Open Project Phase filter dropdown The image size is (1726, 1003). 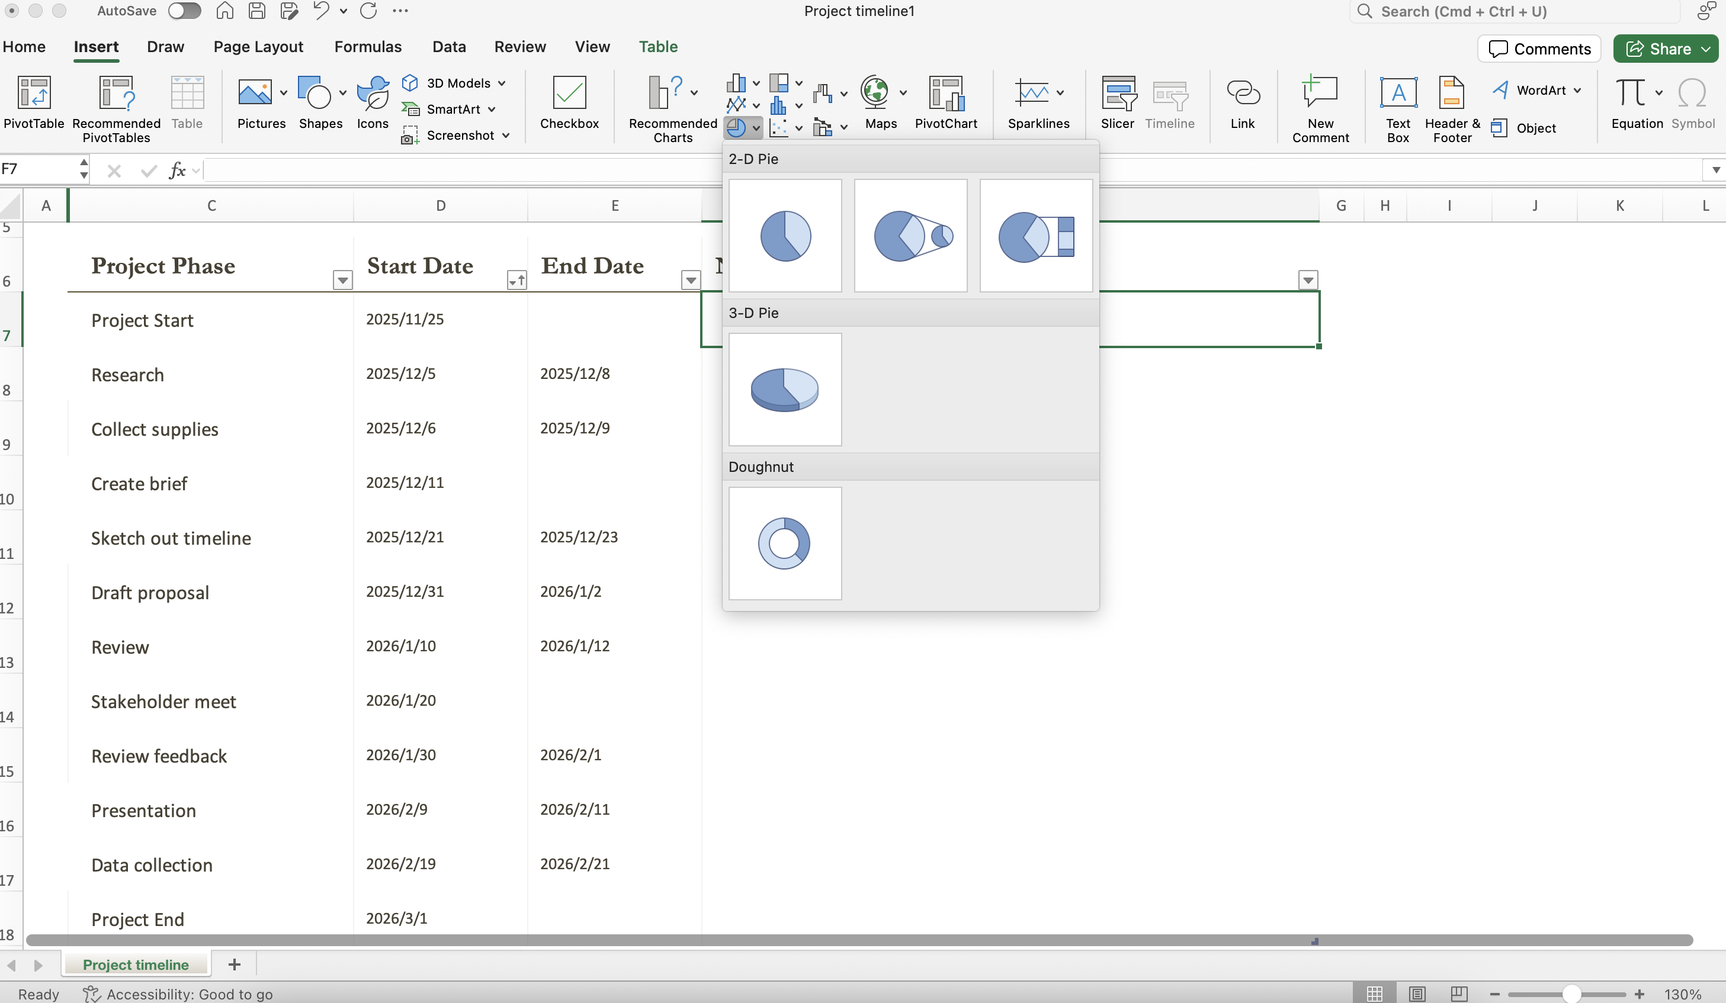[x=342, y=280]
